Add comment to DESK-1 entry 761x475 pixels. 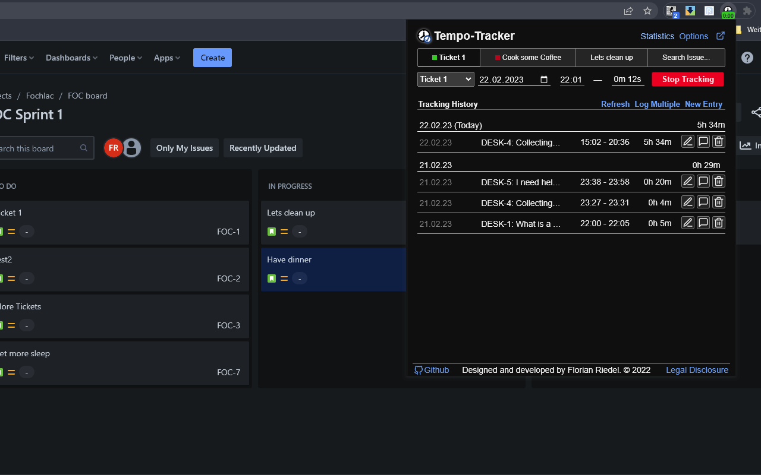[703, 223]
